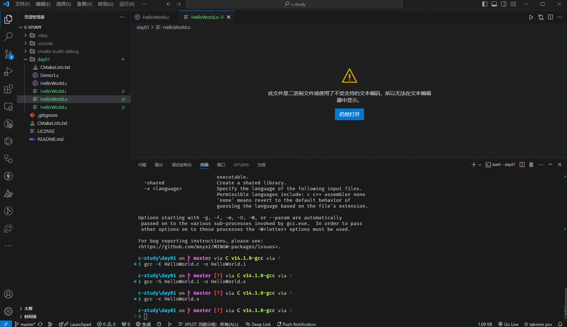Click Go Live in the status bar
The image size is (567, 327).
[x=508, y=324]
